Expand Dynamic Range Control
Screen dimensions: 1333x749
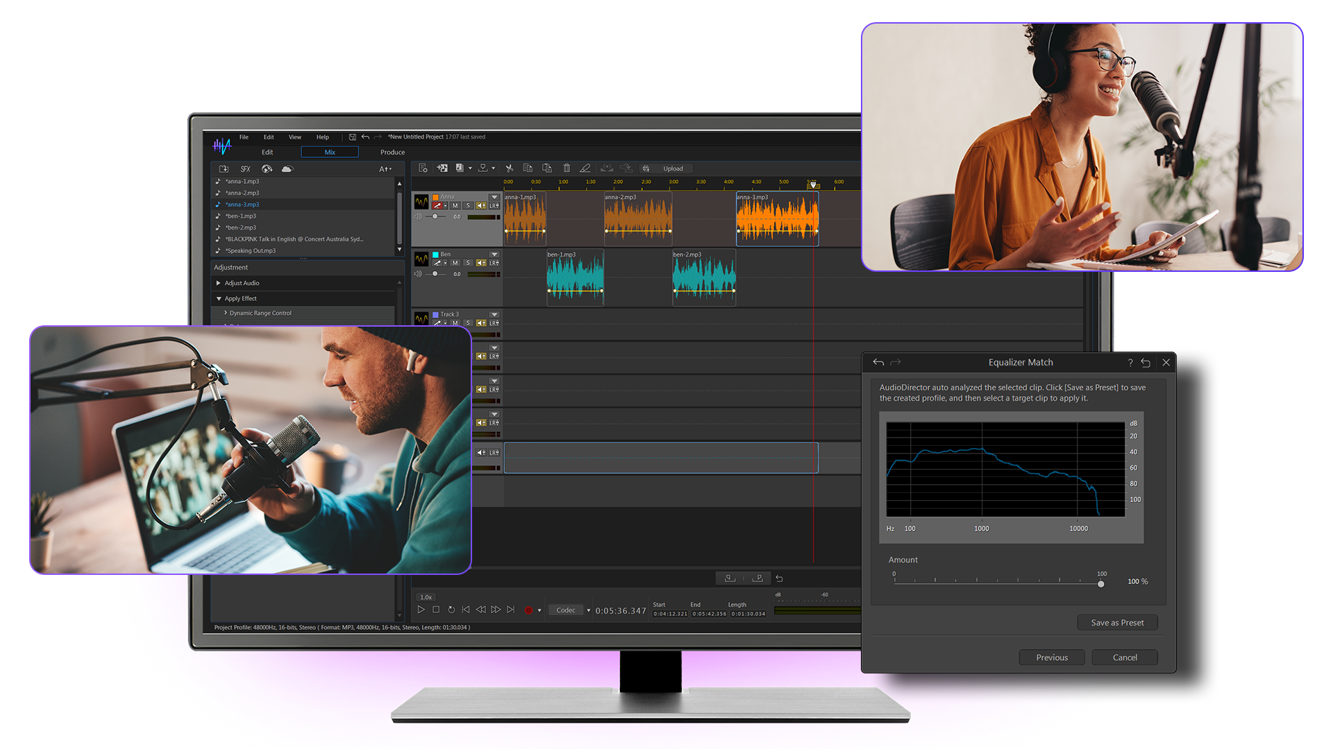[226, 313]
